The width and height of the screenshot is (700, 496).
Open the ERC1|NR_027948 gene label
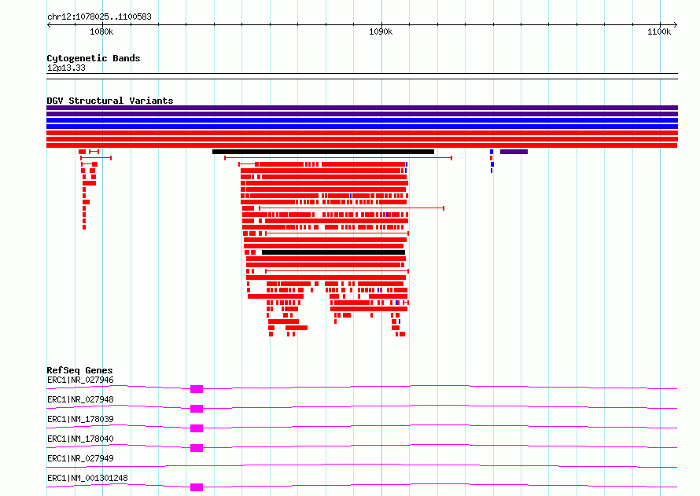(x=80, y=399)
